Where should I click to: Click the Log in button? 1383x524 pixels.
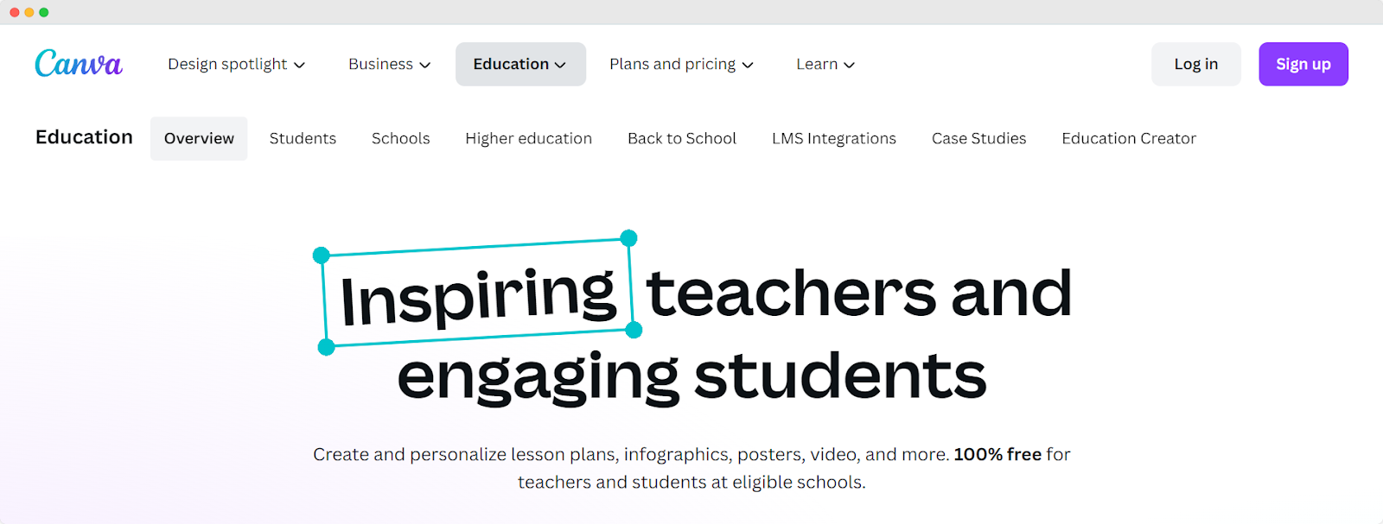pos(1195,64)
